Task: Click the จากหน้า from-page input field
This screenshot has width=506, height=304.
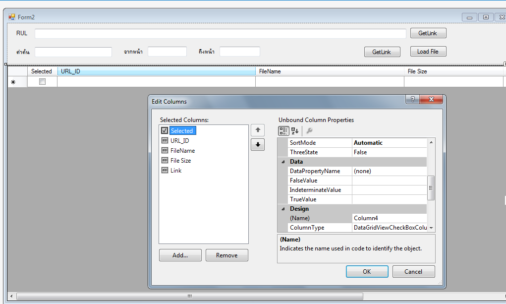Action: (167, 52)
